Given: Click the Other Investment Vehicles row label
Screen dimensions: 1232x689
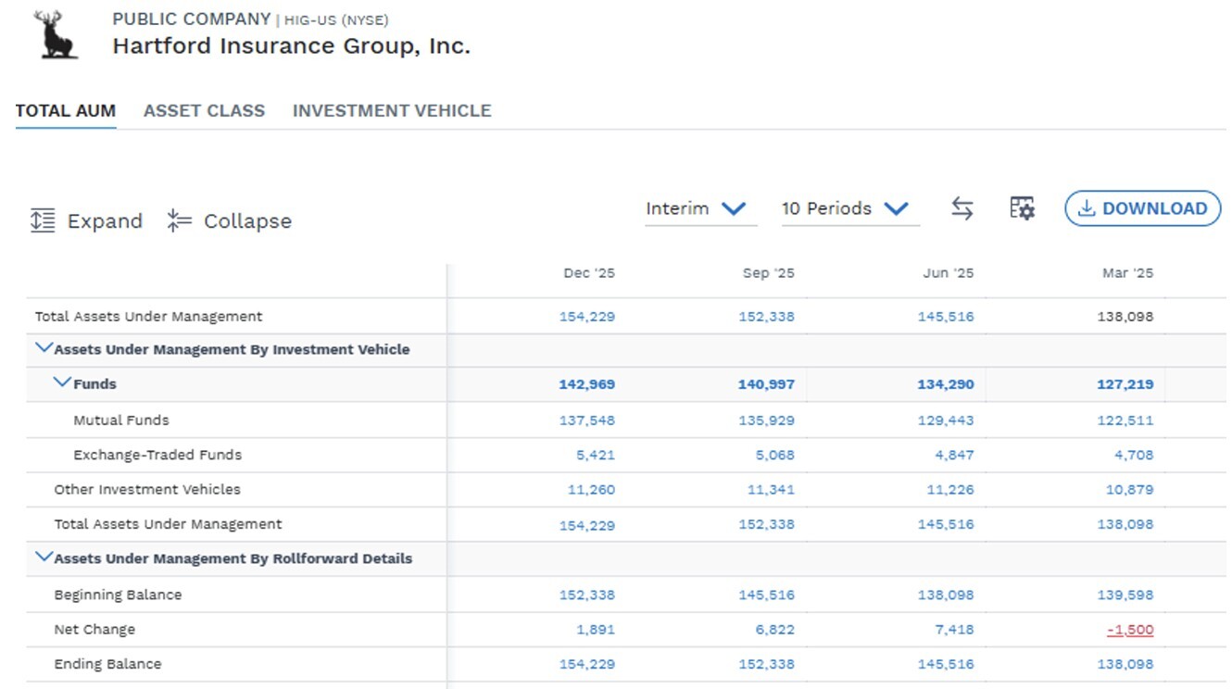Looking at the screenshot, I should (147, 490).
